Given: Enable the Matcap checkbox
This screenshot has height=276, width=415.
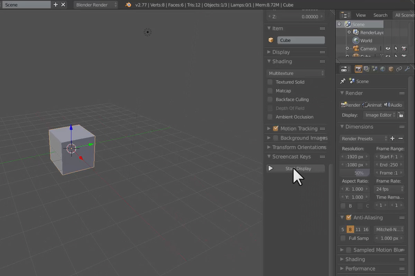Looking at the screenshot, I should point(270,91).
